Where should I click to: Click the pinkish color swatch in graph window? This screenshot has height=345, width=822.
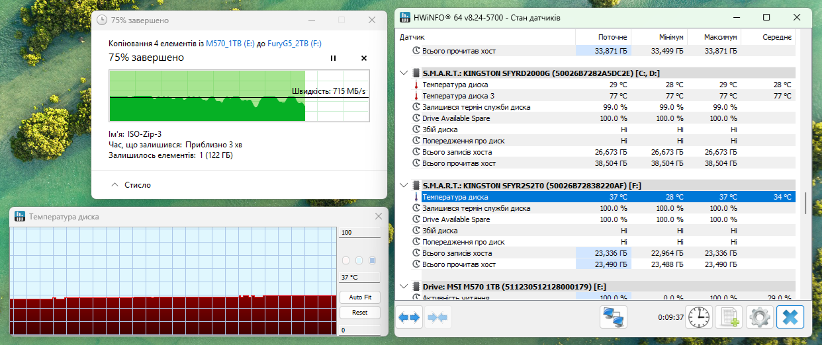(x=345, y=260)
